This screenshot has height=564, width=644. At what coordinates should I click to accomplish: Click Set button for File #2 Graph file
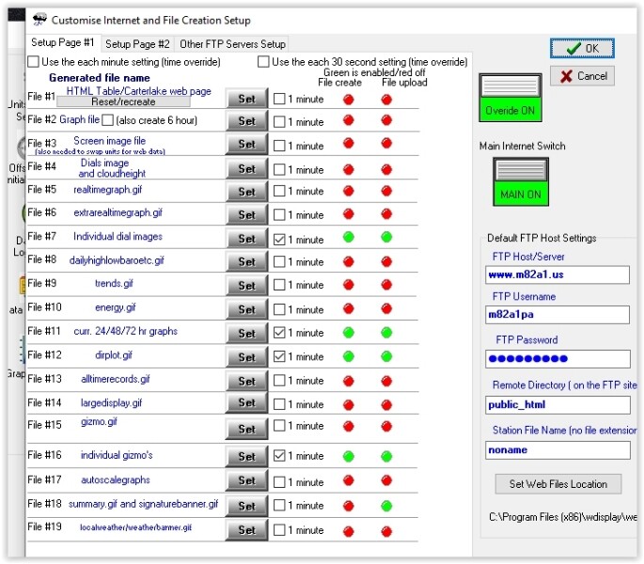[247, 121]
